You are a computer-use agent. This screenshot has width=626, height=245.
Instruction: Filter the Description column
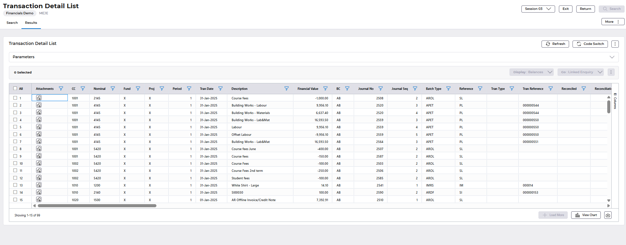click(x=287, y=88)
